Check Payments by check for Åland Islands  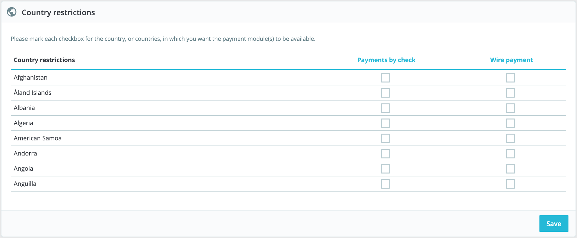click(385, 93)
